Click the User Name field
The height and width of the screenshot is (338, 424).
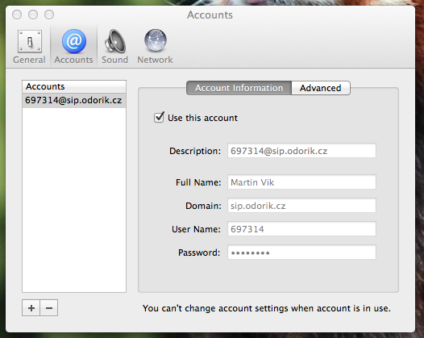click(301, 229)
